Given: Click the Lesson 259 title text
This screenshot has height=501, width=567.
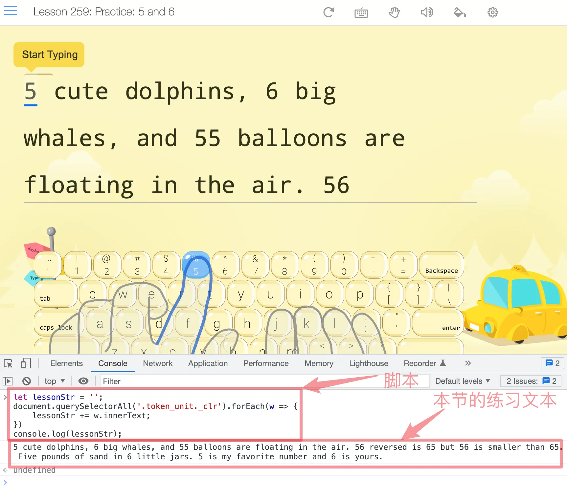Looking at the screenshot, I should [104, 12].
